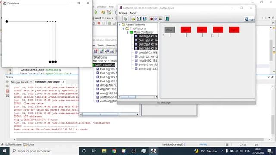Viewport: 276px width, 155px height.
Task: Click the third visible icon in the RMA toolbar
Action: coord(107,51)
